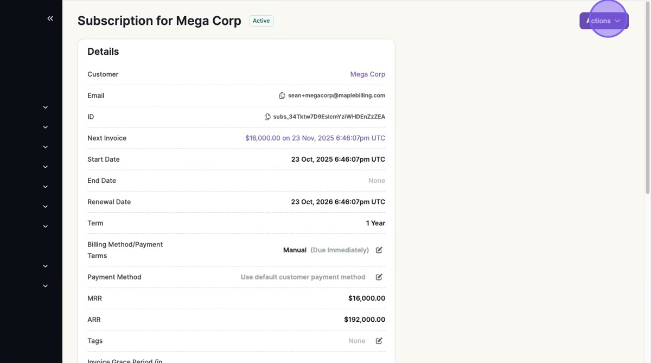651x363 pixels.
Task: Collapse the sidebar with the double-chevron icon
Action: (50, 18)
